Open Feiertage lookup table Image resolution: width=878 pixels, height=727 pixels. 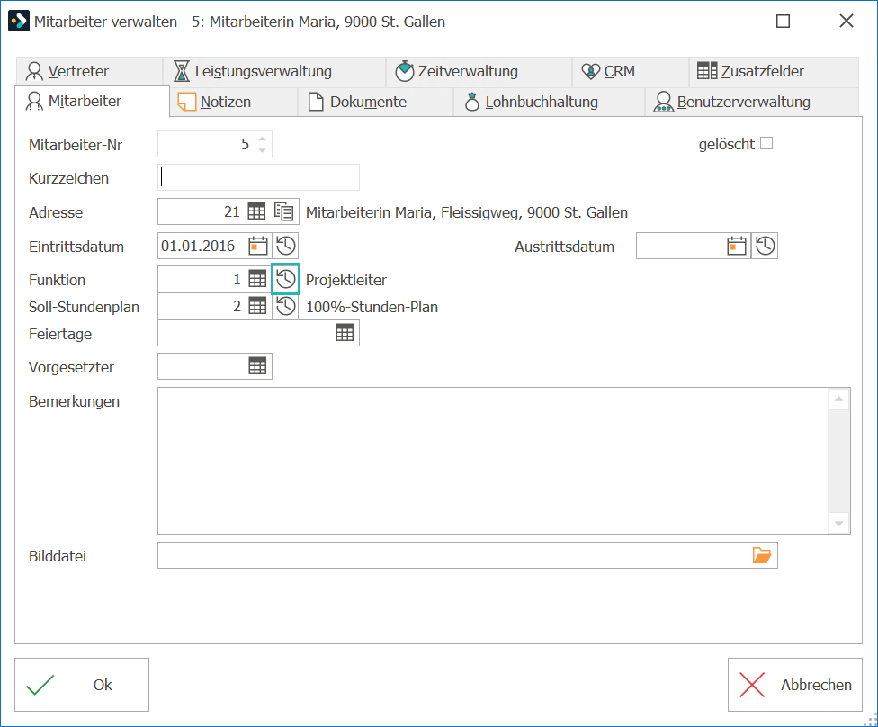click(x=345, y=333)
